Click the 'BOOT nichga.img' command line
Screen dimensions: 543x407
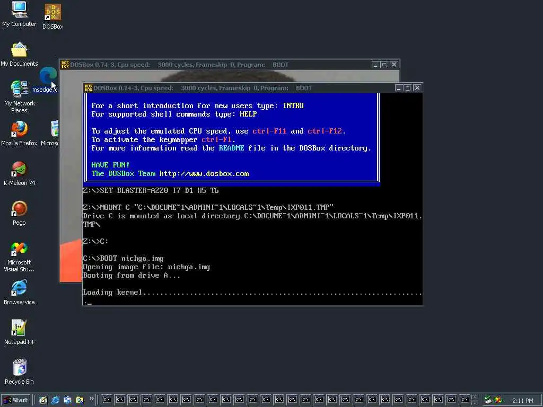[123, 259]
